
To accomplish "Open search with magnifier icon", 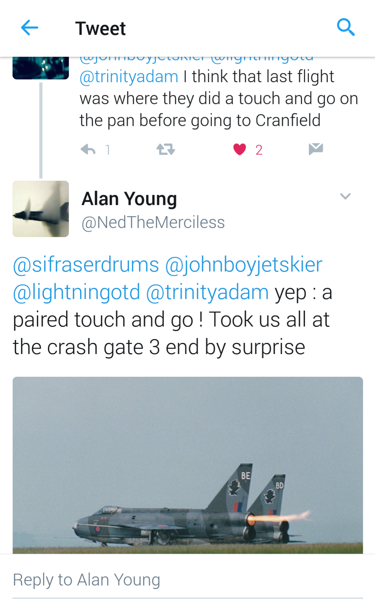I will (345, 27).
